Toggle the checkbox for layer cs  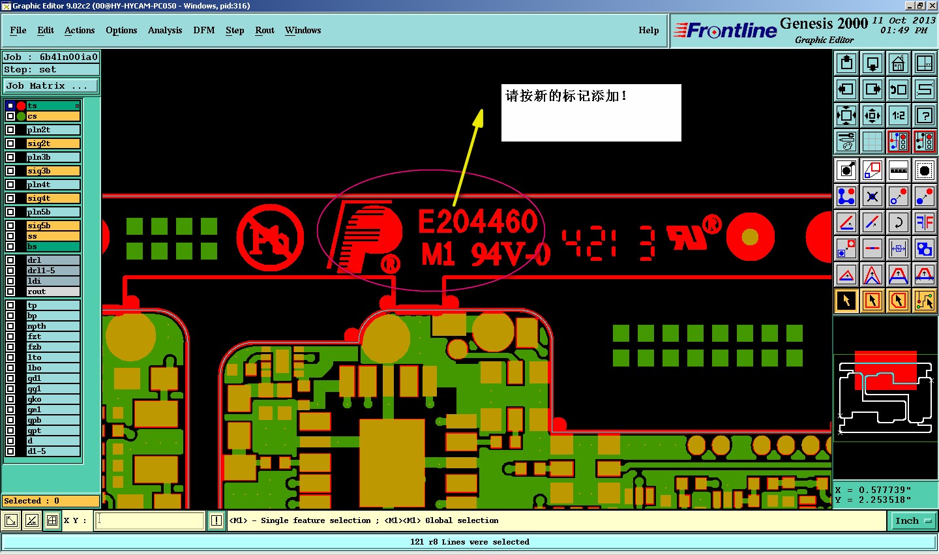click(x=10, y=116)
